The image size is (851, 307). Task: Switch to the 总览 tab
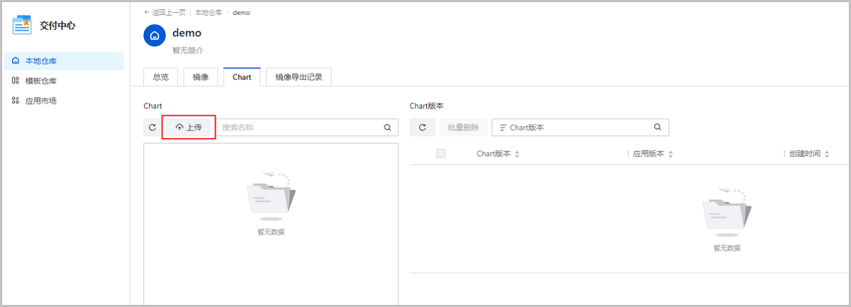click(160, 77)
